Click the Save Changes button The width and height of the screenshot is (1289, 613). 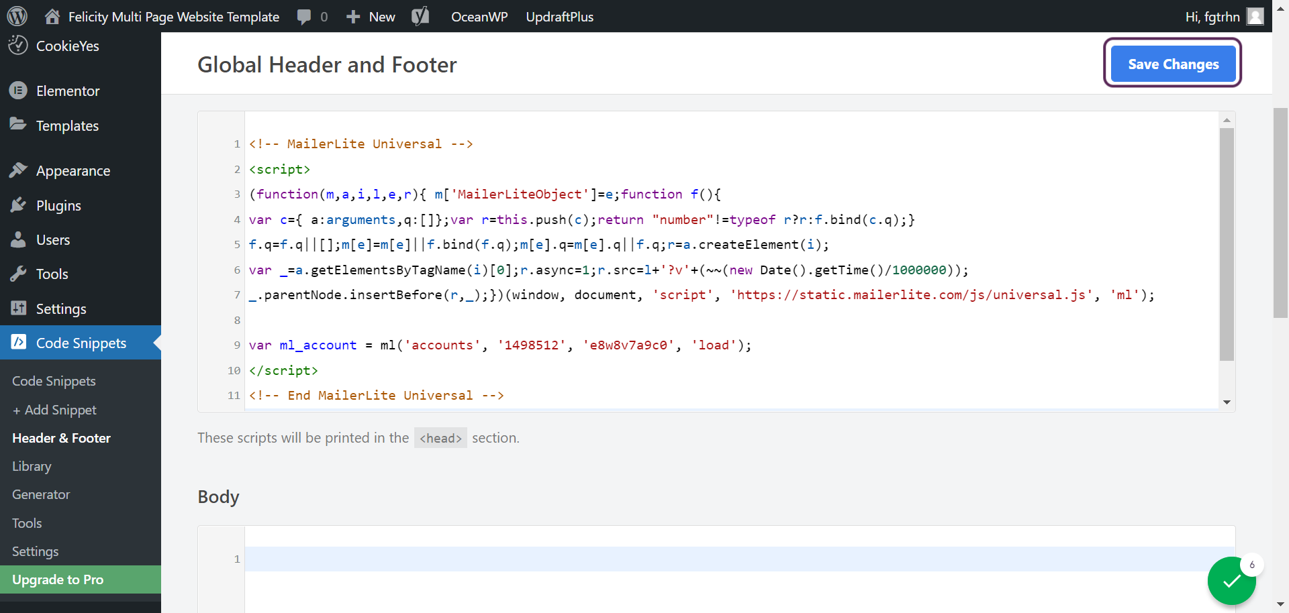click(1173, 64)
